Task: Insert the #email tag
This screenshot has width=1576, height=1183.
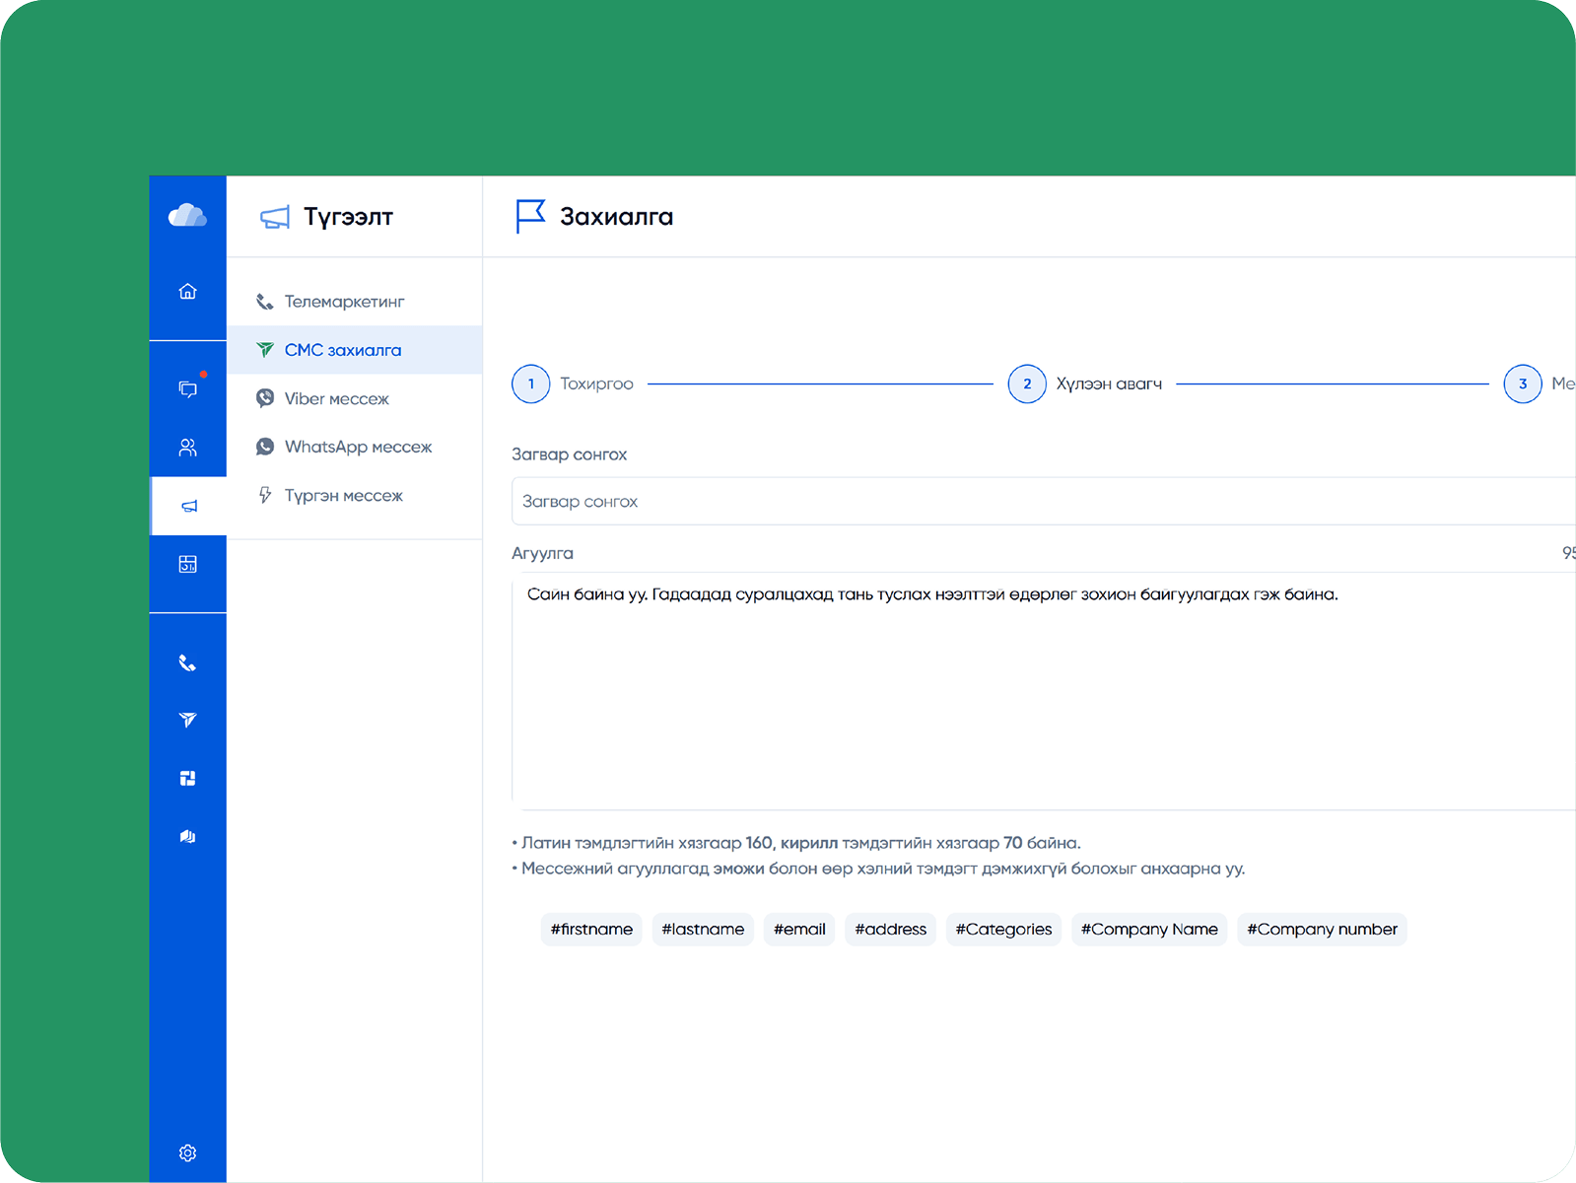Action: [799, 929]
